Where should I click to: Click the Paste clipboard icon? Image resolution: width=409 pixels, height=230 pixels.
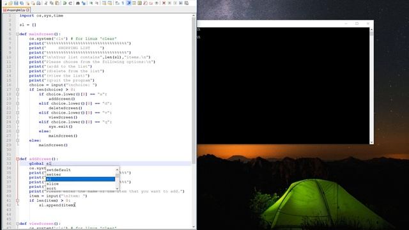(57, 3)
